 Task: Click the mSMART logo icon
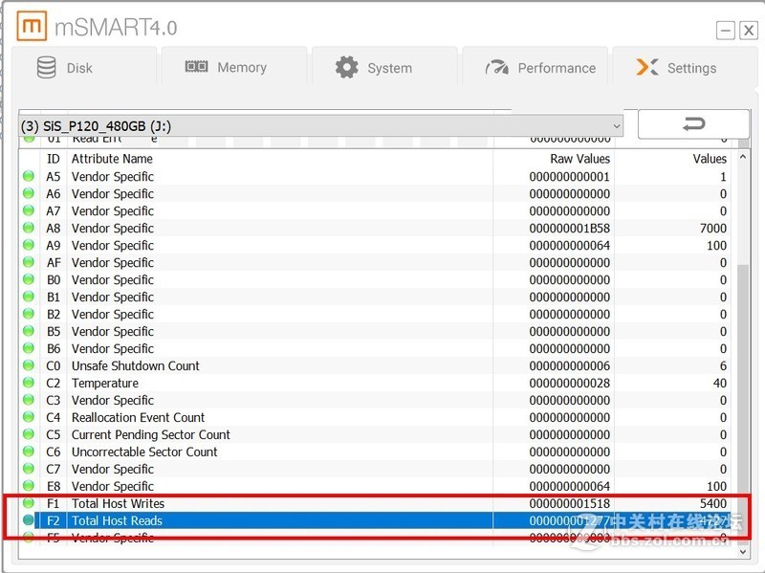tap(33, 27)
